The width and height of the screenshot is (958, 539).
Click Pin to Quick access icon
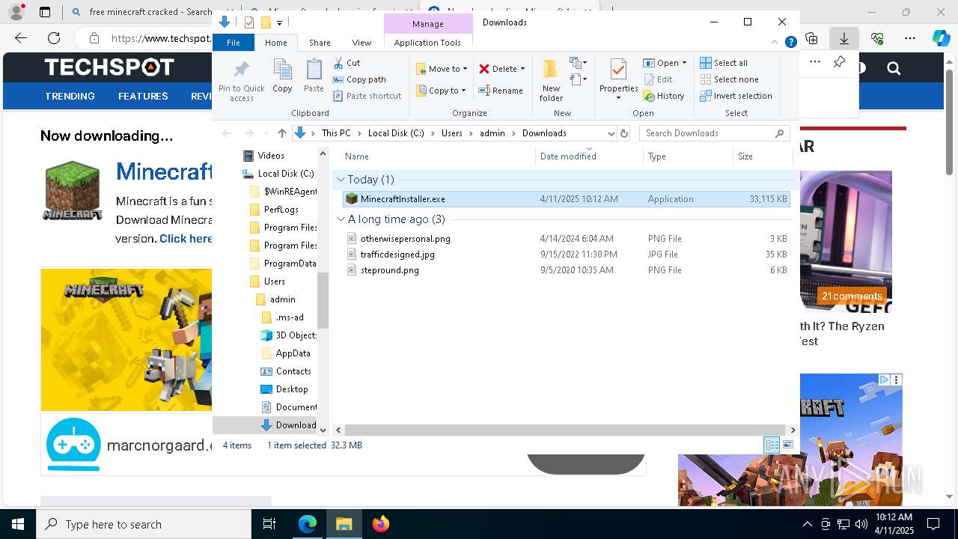tap(241, 81)
